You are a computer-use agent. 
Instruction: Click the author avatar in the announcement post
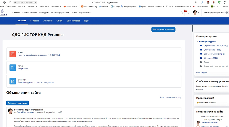pos(10,111)
